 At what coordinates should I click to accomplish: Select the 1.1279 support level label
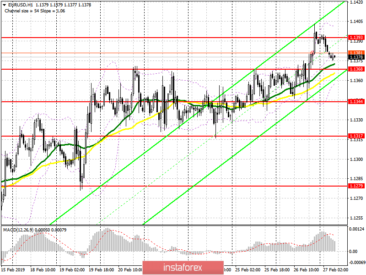(356, 186)
